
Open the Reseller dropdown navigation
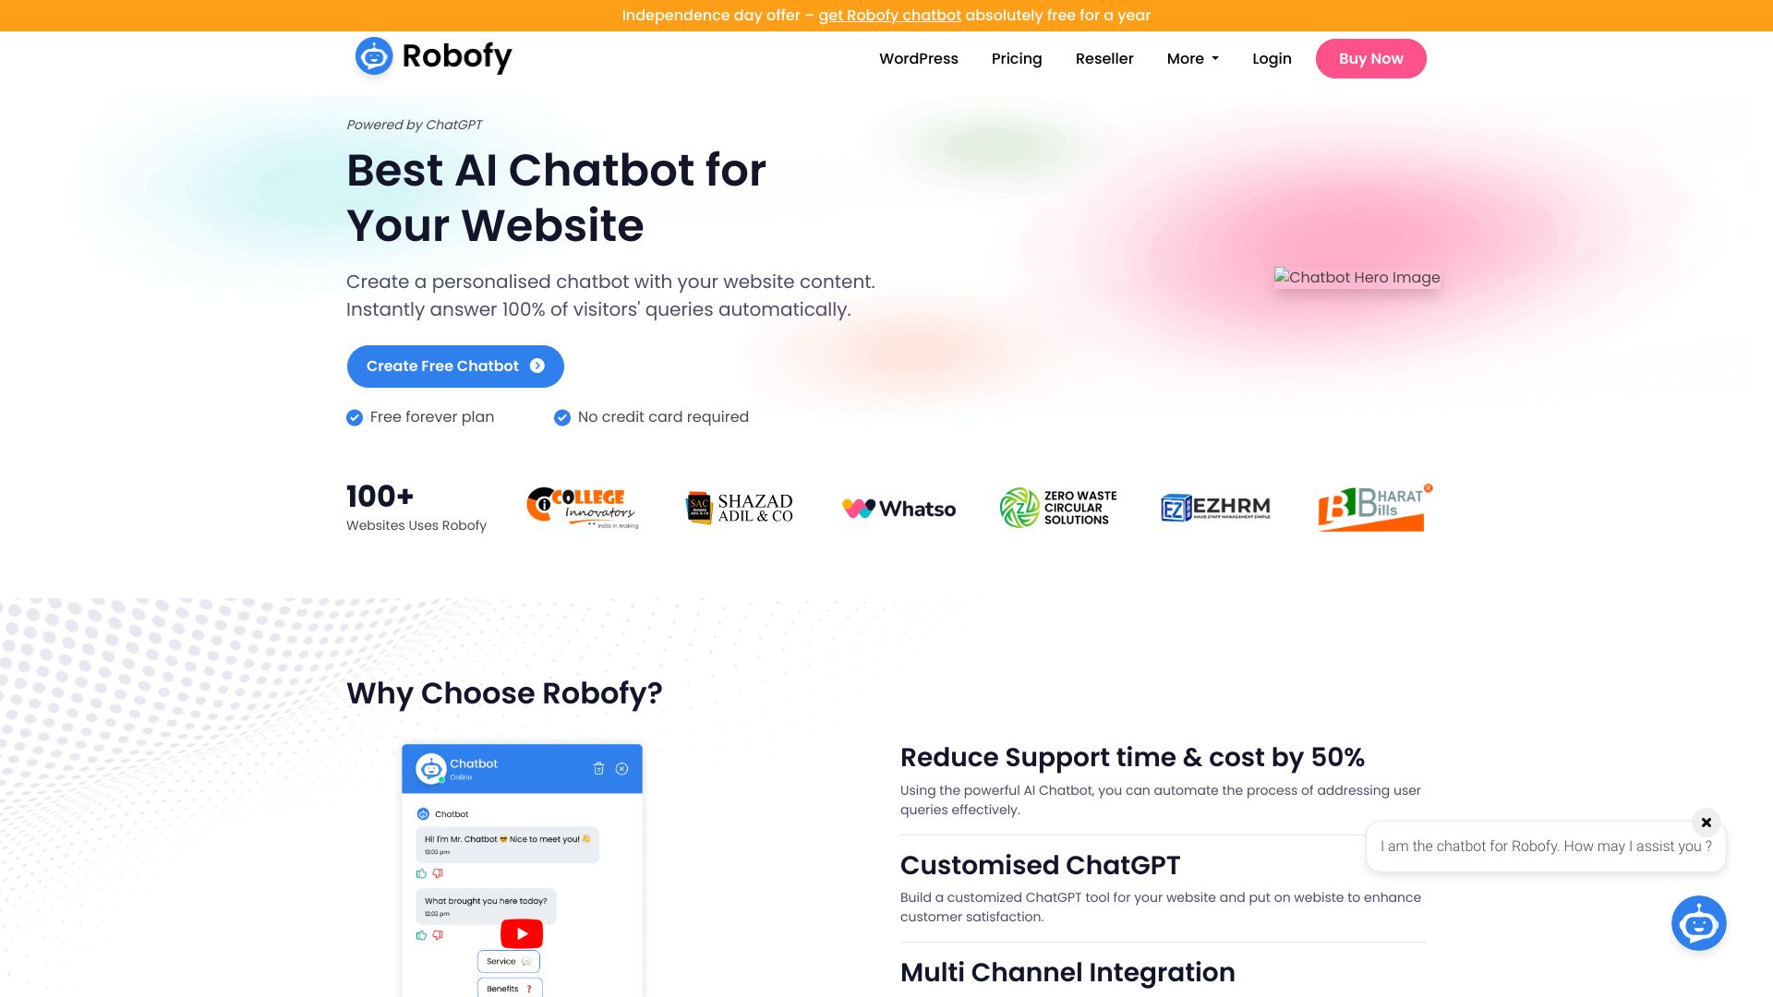pyautogui.click(x=1104, y=58)
